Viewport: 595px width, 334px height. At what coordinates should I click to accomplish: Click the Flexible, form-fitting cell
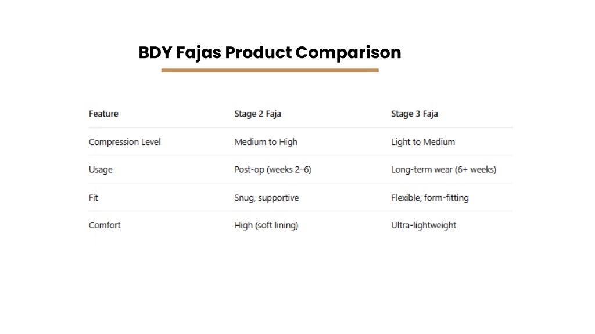[429, 198]
